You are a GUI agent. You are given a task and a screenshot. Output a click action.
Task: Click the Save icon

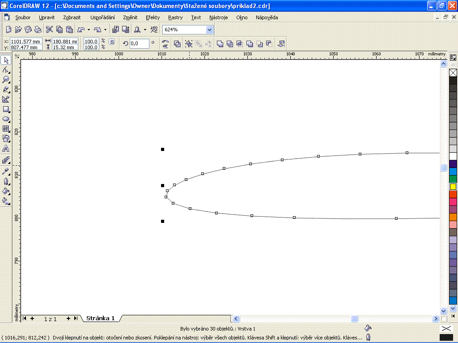(28, 29)
